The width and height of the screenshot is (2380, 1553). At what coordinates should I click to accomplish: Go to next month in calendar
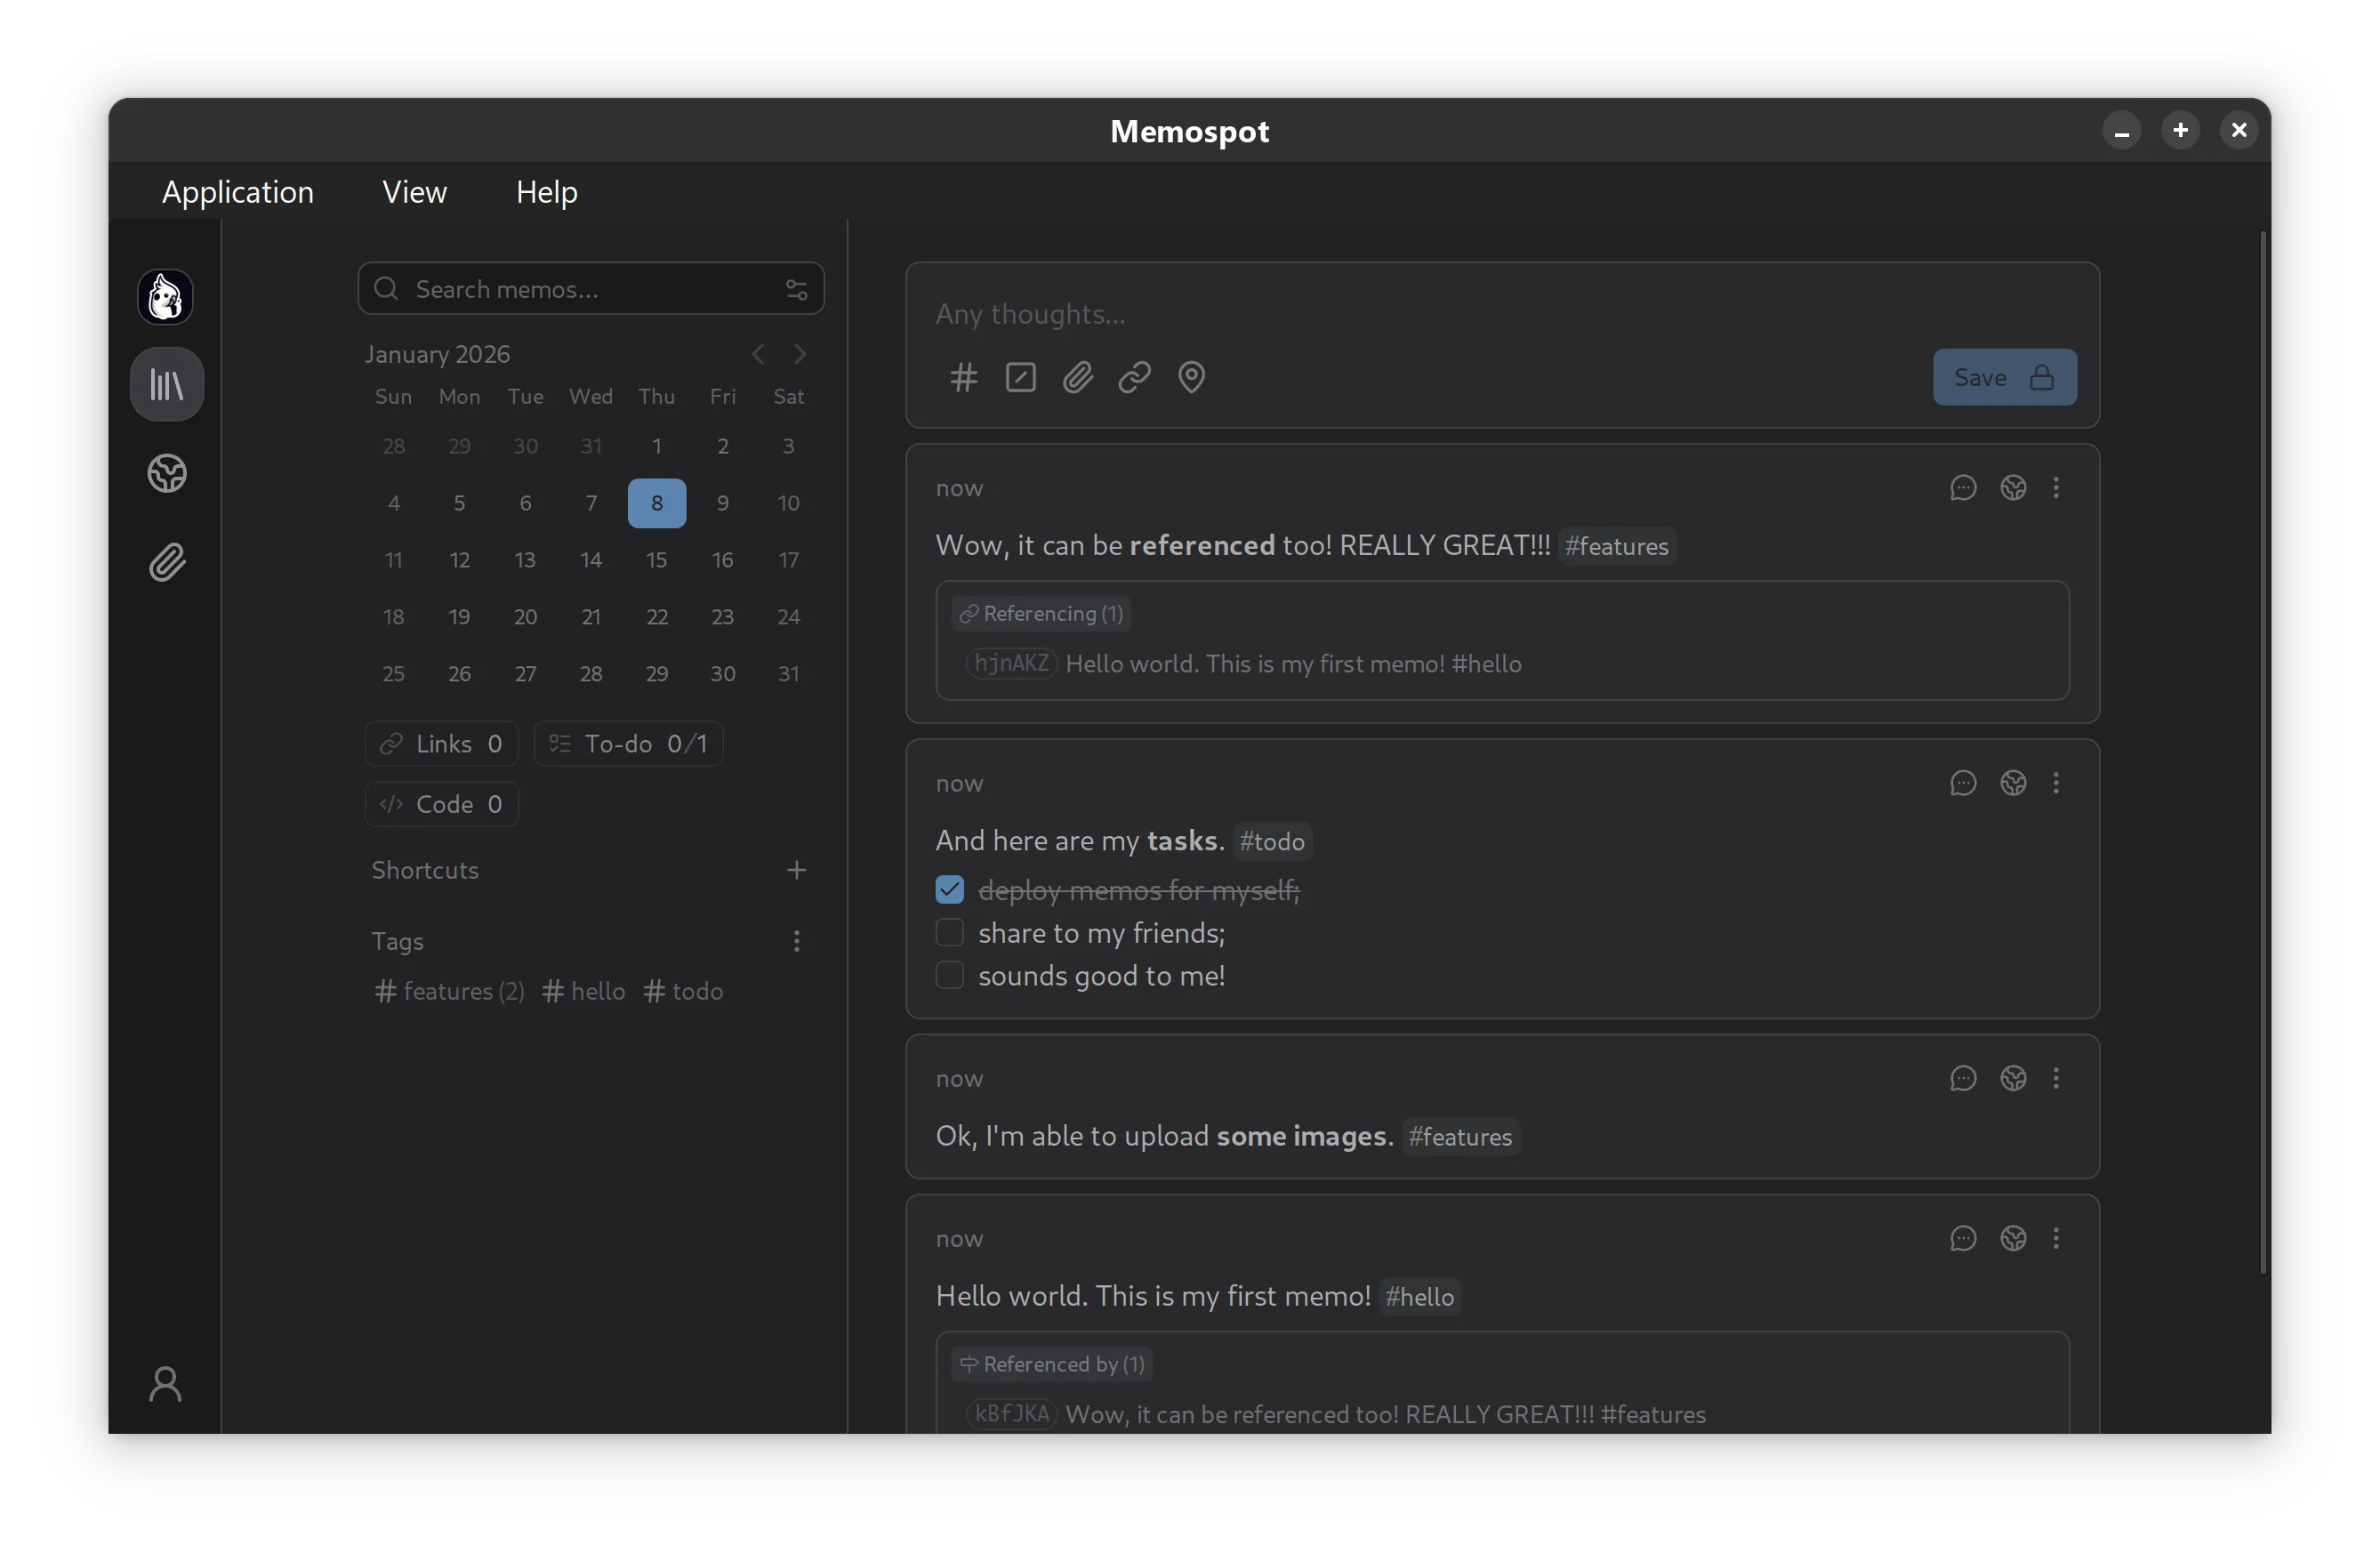coord(800,354)
